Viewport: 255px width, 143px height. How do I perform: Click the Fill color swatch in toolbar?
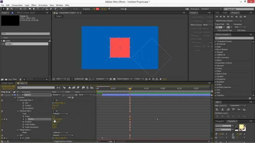tap(98, 9)
